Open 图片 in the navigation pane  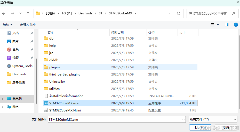pos(15,41)
